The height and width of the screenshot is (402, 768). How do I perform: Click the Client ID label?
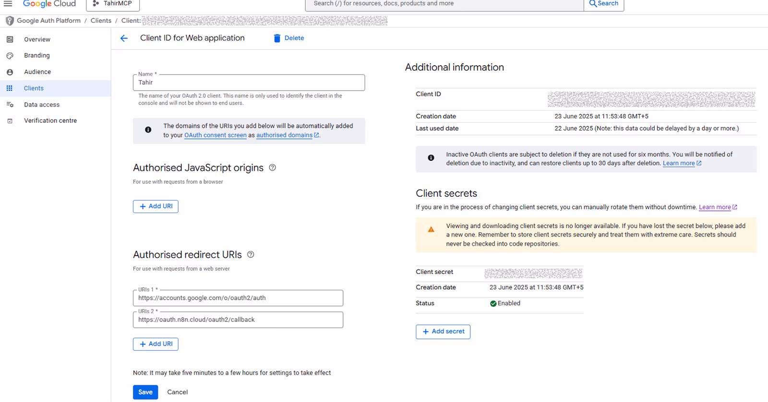[428, 94]
